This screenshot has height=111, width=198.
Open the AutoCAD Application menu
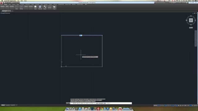10,1
